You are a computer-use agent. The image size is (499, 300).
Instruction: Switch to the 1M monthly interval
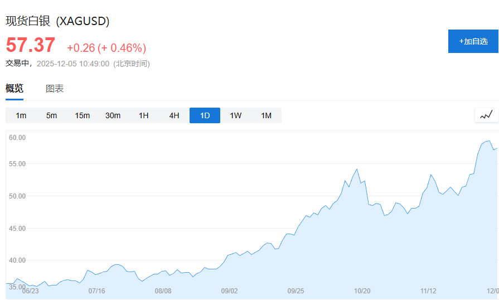[267, 115]
